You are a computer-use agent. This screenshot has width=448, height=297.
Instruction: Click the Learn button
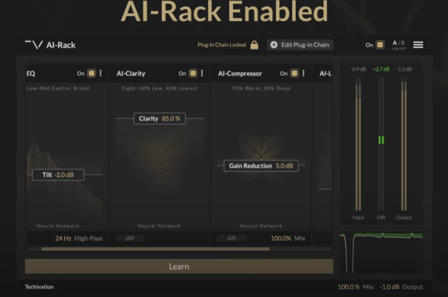point(179,266)
